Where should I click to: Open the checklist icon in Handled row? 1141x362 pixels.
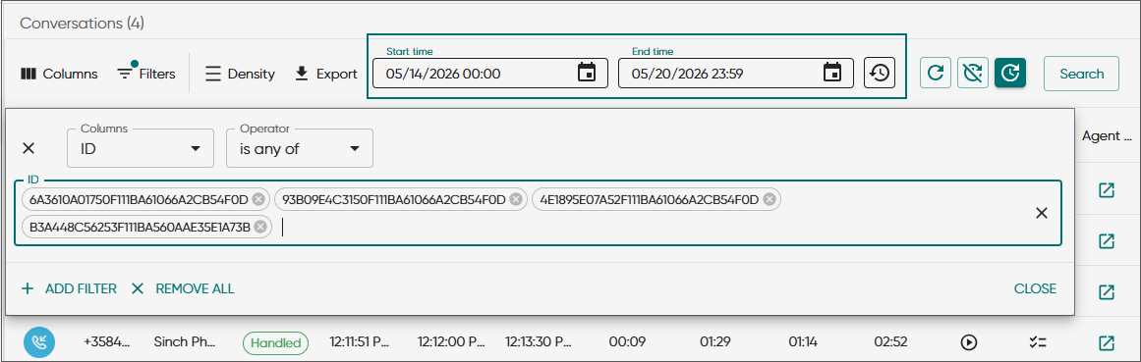click(x=1038, y=341)
